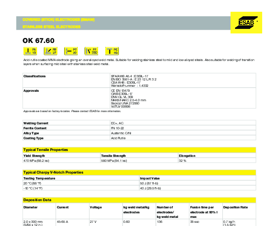Click the 2.0 x 300 mm diameter cell

coord(33,223)
